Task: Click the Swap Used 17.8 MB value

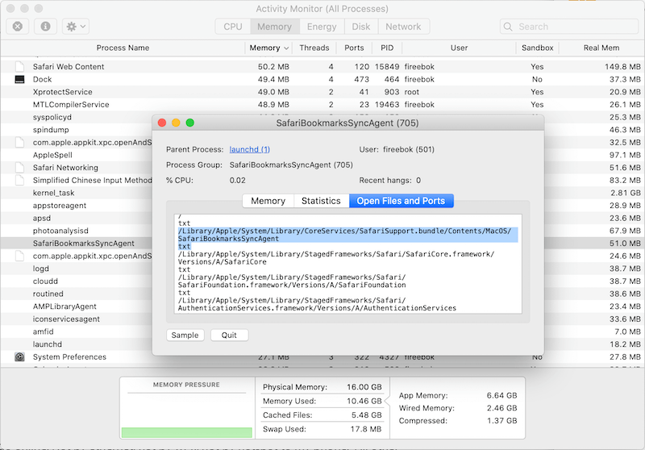Action: pos(366,429)
